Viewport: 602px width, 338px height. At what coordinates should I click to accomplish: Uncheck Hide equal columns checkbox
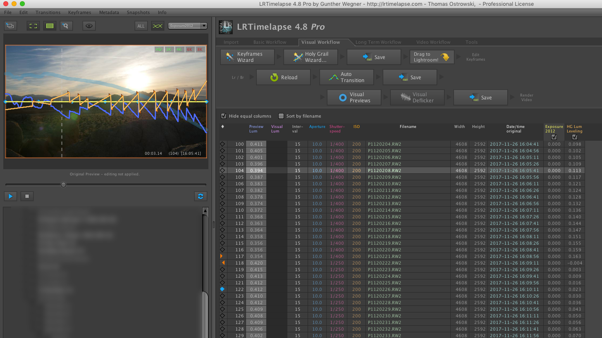pos(224,116)
